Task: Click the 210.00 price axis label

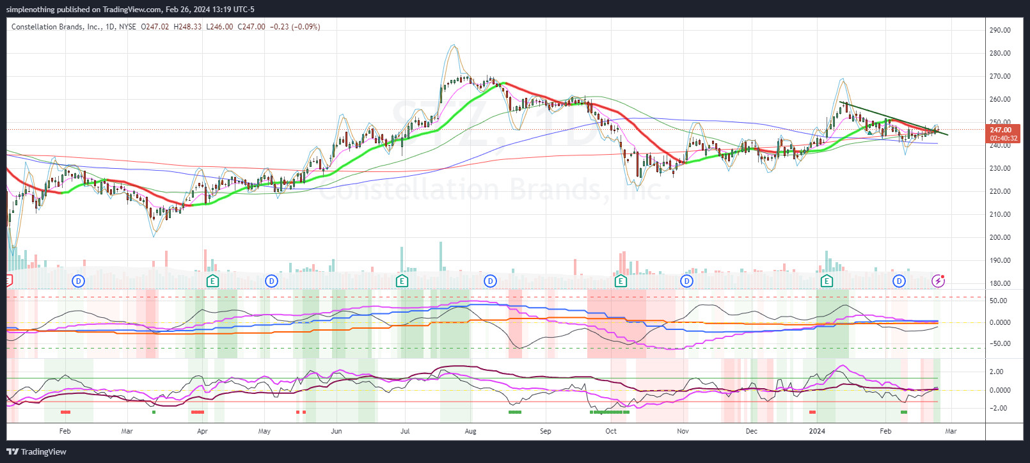Action: pos(1000,214)
